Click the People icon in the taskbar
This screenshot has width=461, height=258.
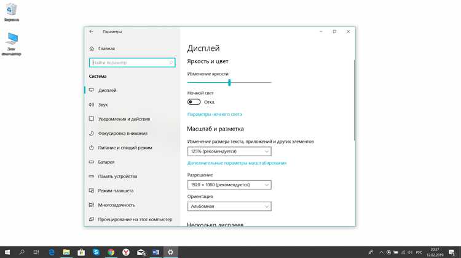(x=371, y=252)
